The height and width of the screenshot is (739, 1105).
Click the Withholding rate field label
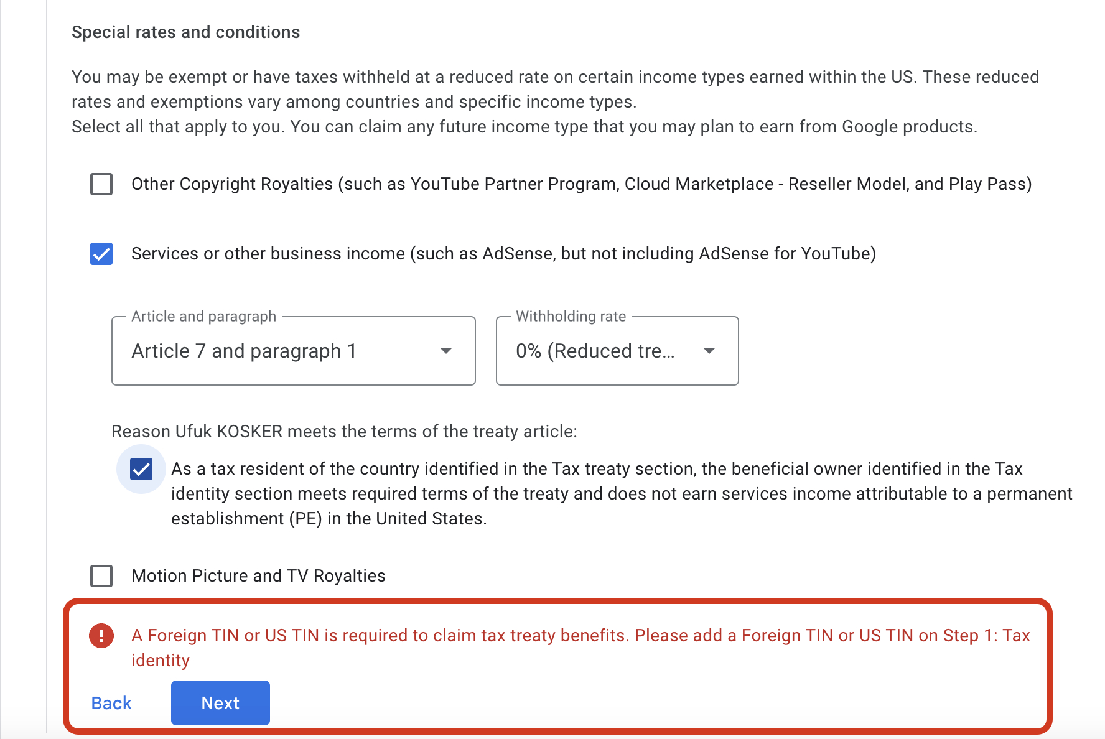[x=571, y=317]
